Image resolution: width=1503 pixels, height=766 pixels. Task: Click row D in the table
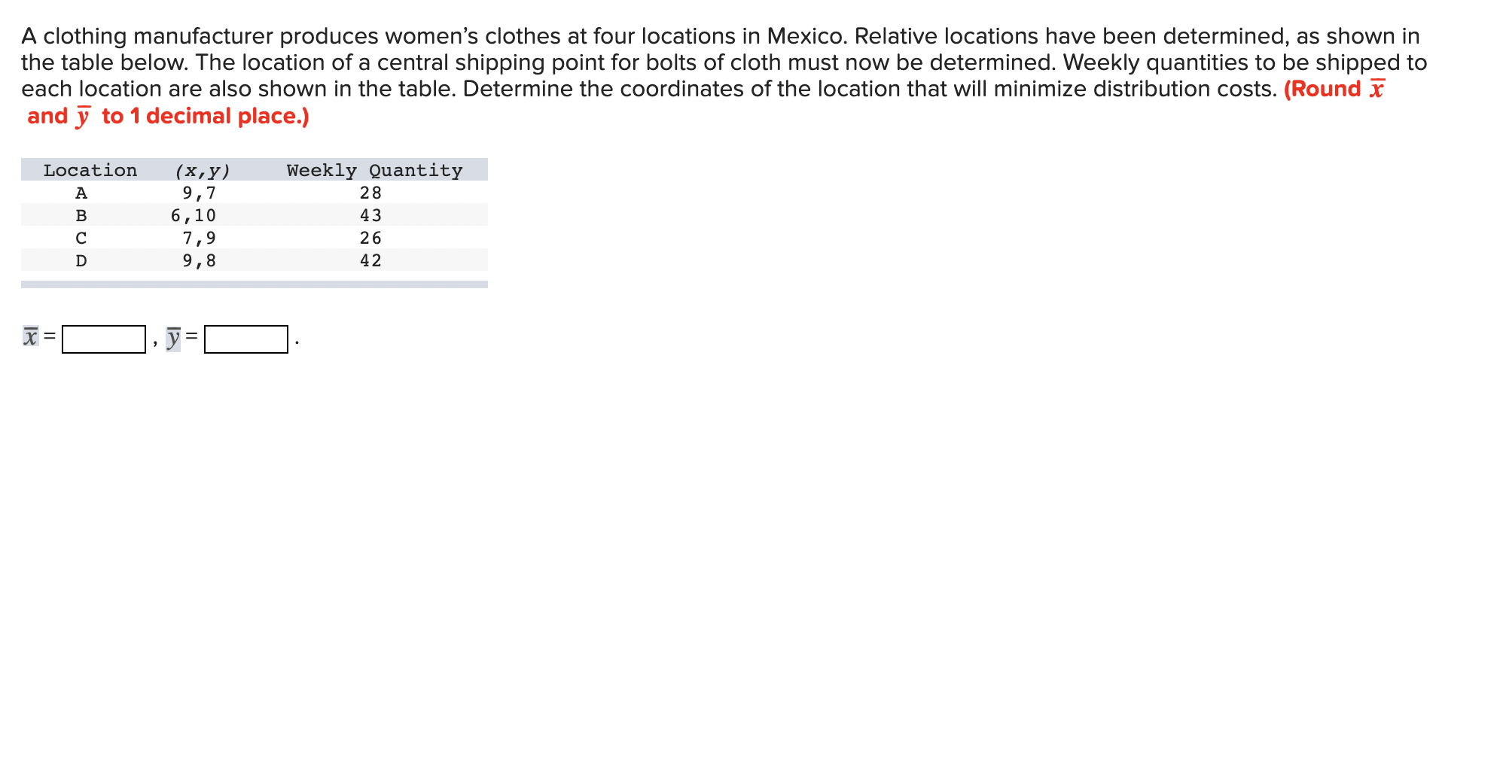point(81,260)
